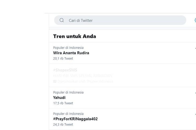The image size is (196, 130).
Task: Expand more options for Wira Ananta Rudira
Action: tap(195, 48)
